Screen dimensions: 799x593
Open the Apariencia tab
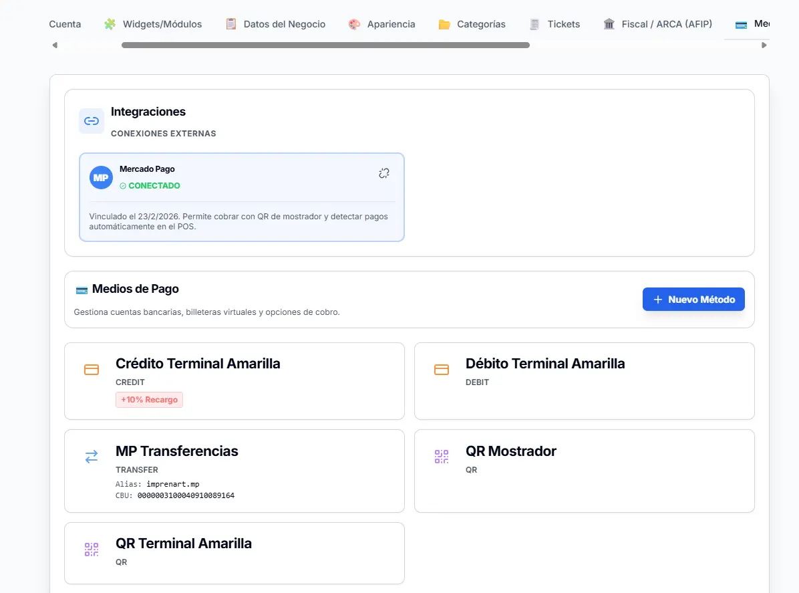[x=381, y=24]
